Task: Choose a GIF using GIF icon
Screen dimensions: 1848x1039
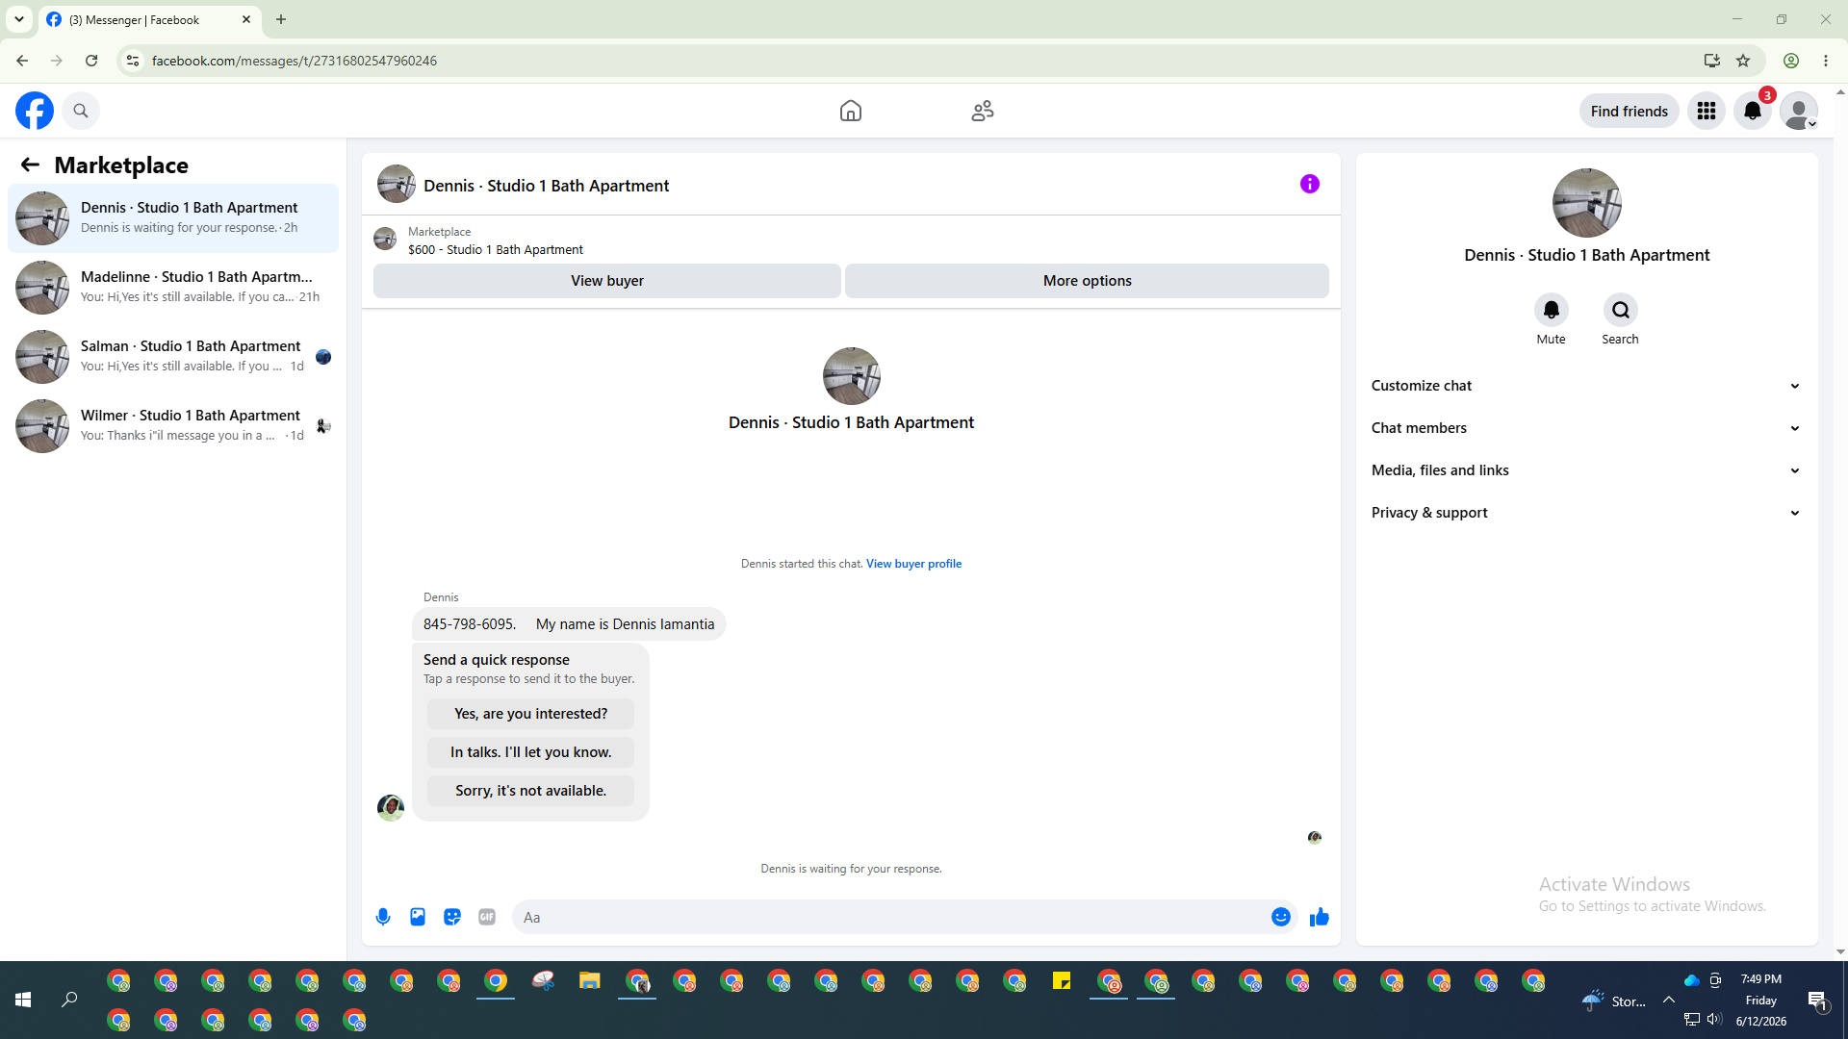Action: [487, 917]
